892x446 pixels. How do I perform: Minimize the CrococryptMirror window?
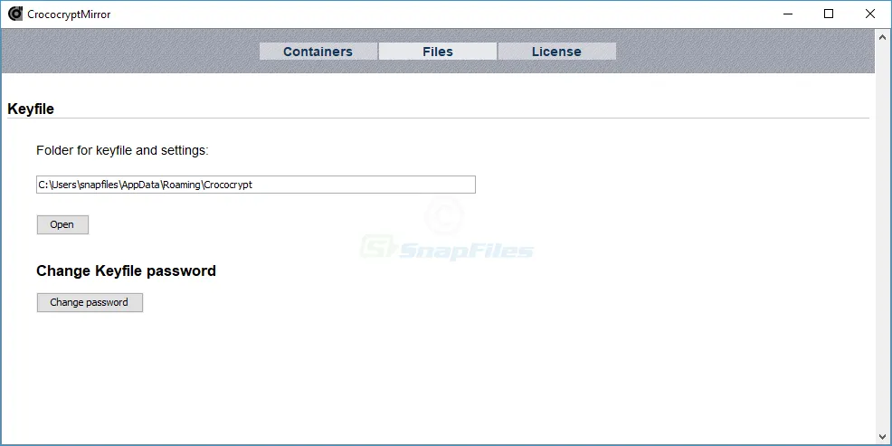click(788, 14)
